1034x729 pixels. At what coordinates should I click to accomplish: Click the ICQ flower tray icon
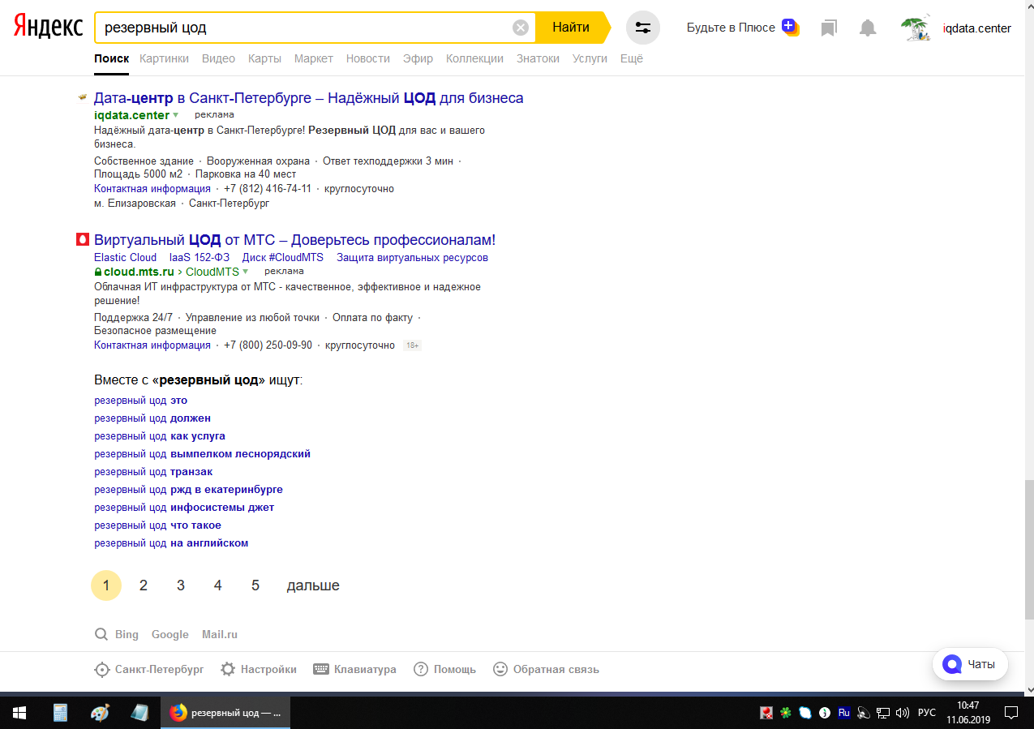[785, 713]
